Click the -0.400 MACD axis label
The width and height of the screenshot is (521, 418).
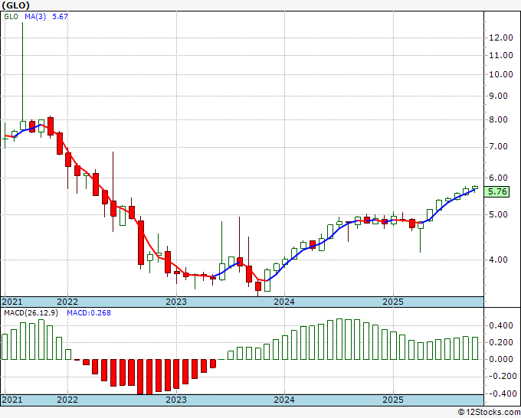[x=500, y=394]
